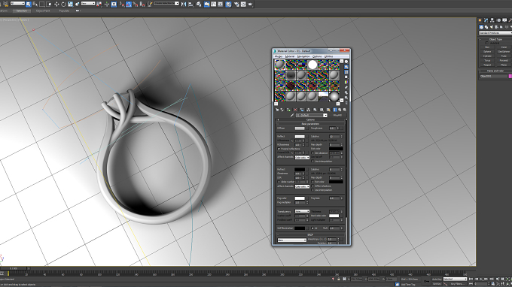The width and height of the screenshot is (512, 287).
Task: Open the Navigation menu in Material Editor
Action: (x=303, y=56)
